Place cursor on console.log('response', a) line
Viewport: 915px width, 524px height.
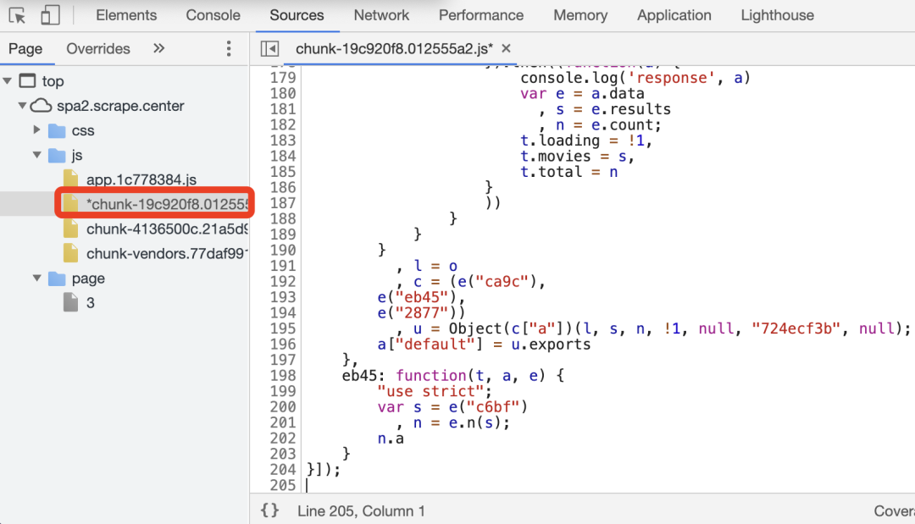pyautogui.click(x=635, y=78)
